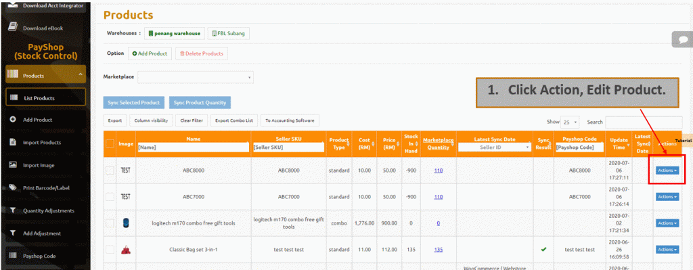
Task: Click marketplace quantity link 135
Action: click(x=439, y=250)
